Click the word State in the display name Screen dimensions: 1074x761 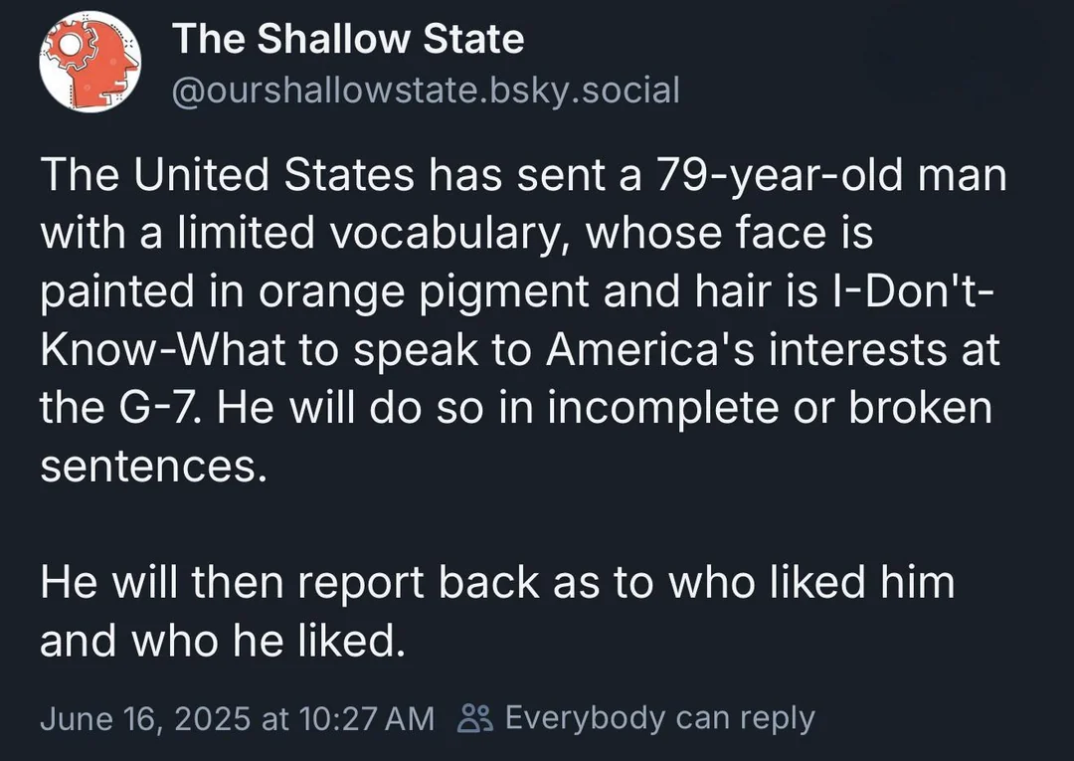[x=473, y=39]
